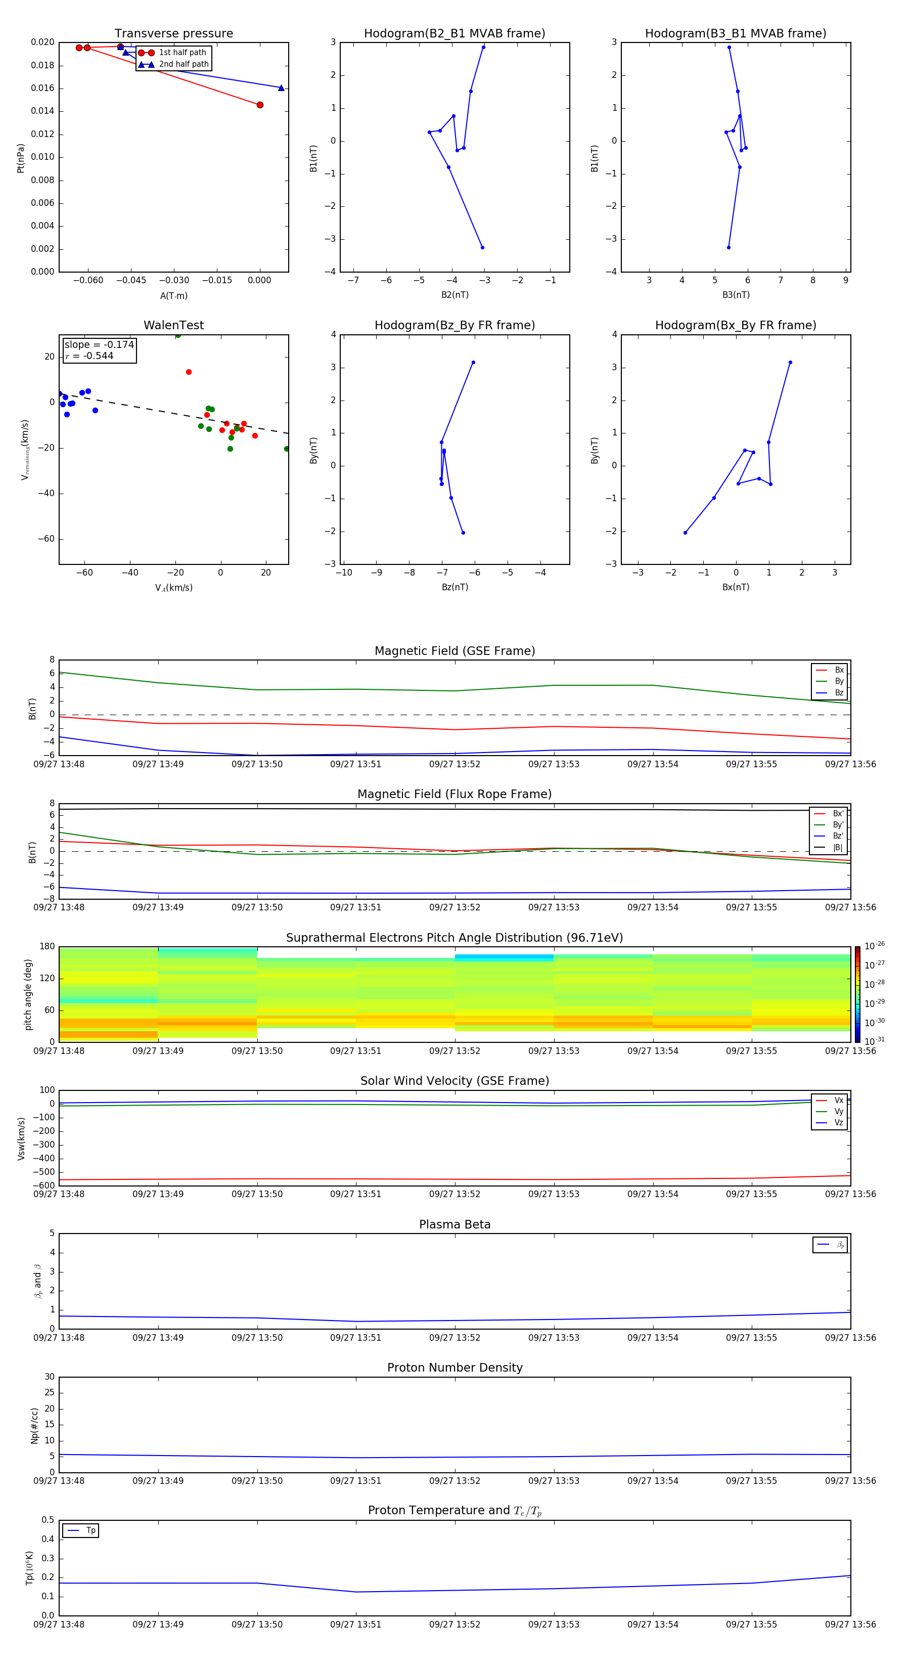Select the 'pitch angle (deg)' y-axis label
The height and width of the screenshot is (1669, 910).
click(x=28, y=994)
